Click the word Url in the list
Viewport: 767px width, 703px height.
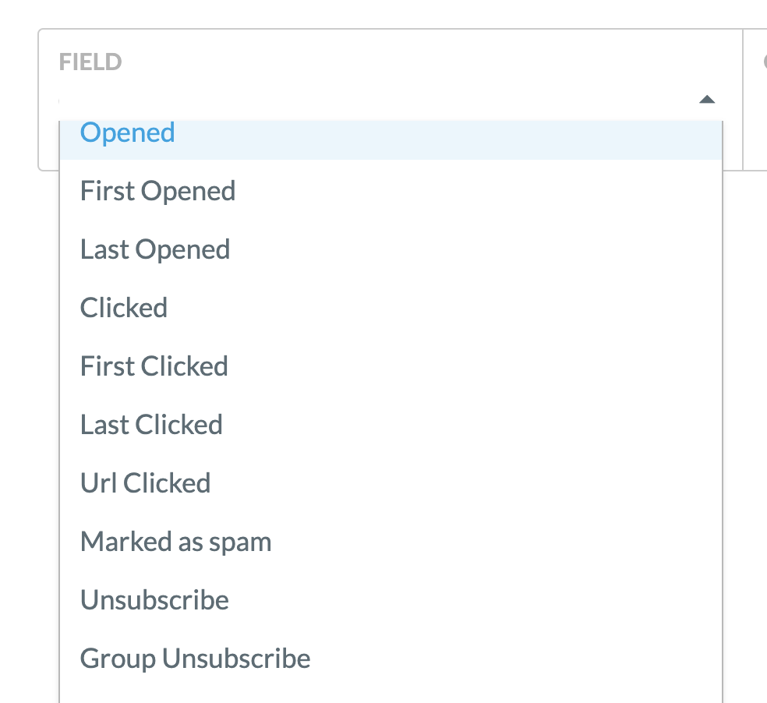tap(98, 483)
